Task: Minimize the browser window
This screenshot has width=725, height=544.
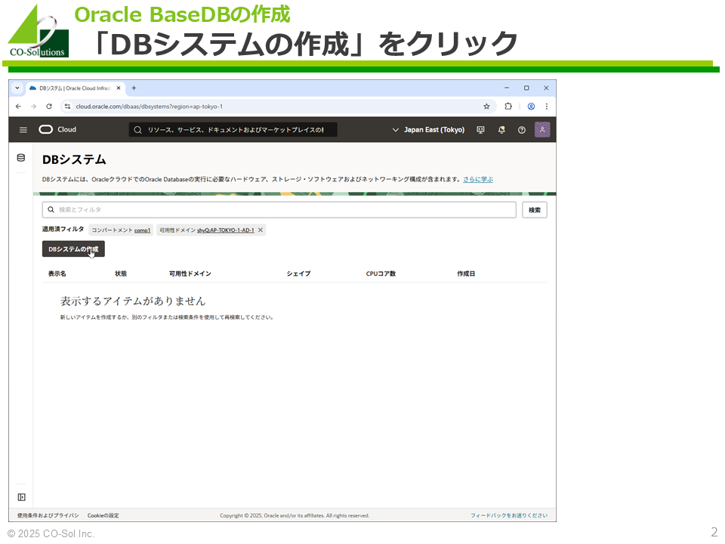Action: (507, 88)
